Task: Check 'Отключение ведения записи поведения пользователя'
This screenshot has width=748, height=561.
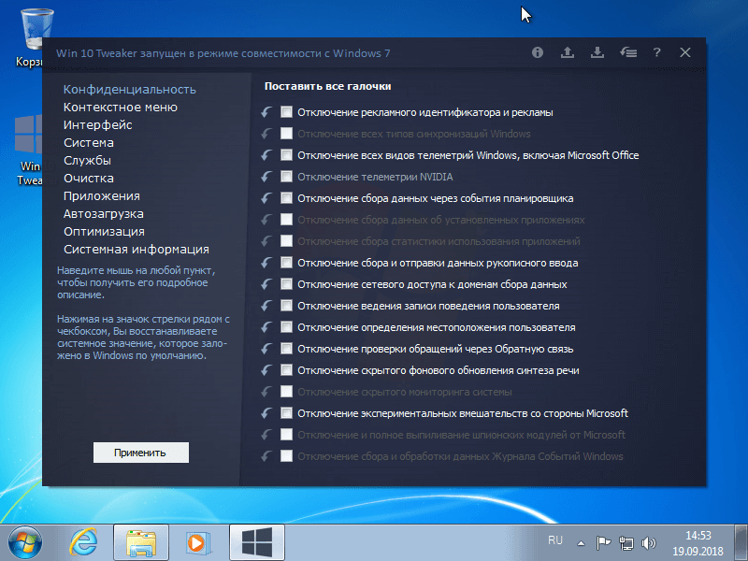Action: pos(286,306)
